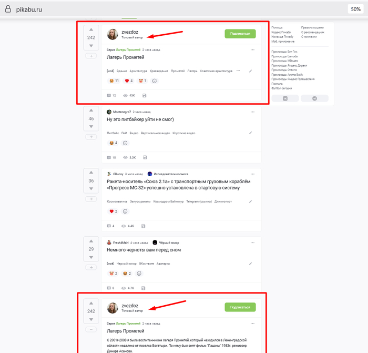Upvote the Fresh4MaN black humor post
Image resolution: width=368 pixels, height=353 pixels.
(91, 241)
